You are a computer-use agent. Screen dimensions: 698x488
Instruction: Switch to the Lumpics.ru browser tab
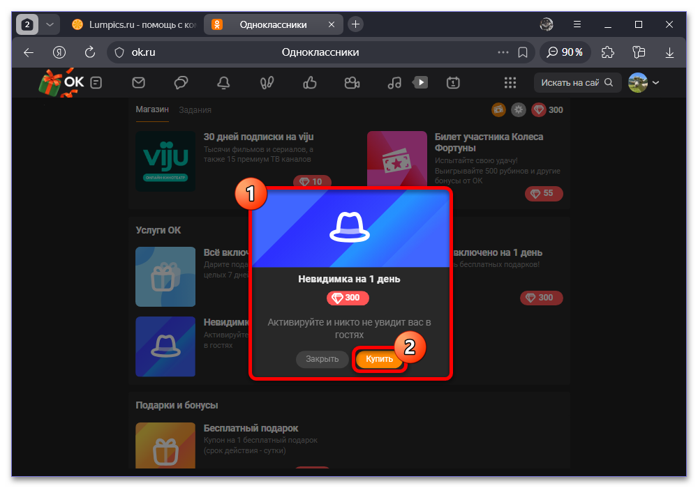pos(133,24)
